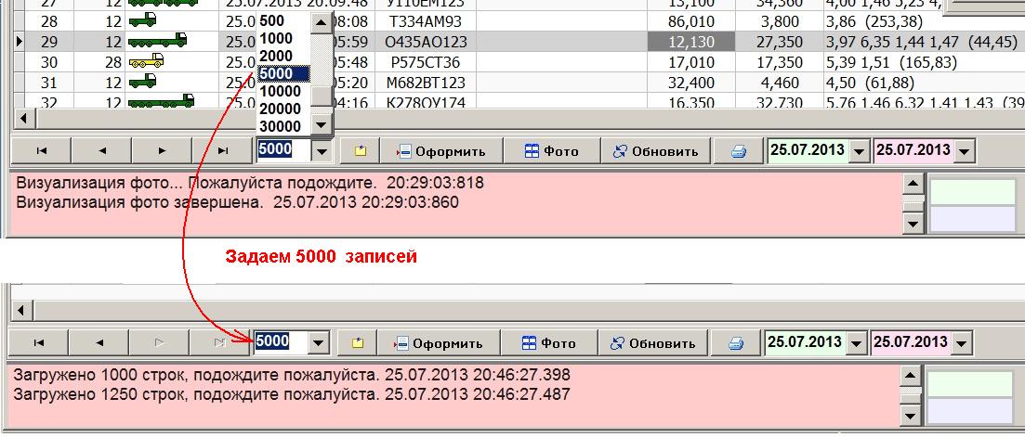Select 10000 in the record count list
This screenshot has width=1025, height=437.
pyautogui.click(x=280, y=91)
